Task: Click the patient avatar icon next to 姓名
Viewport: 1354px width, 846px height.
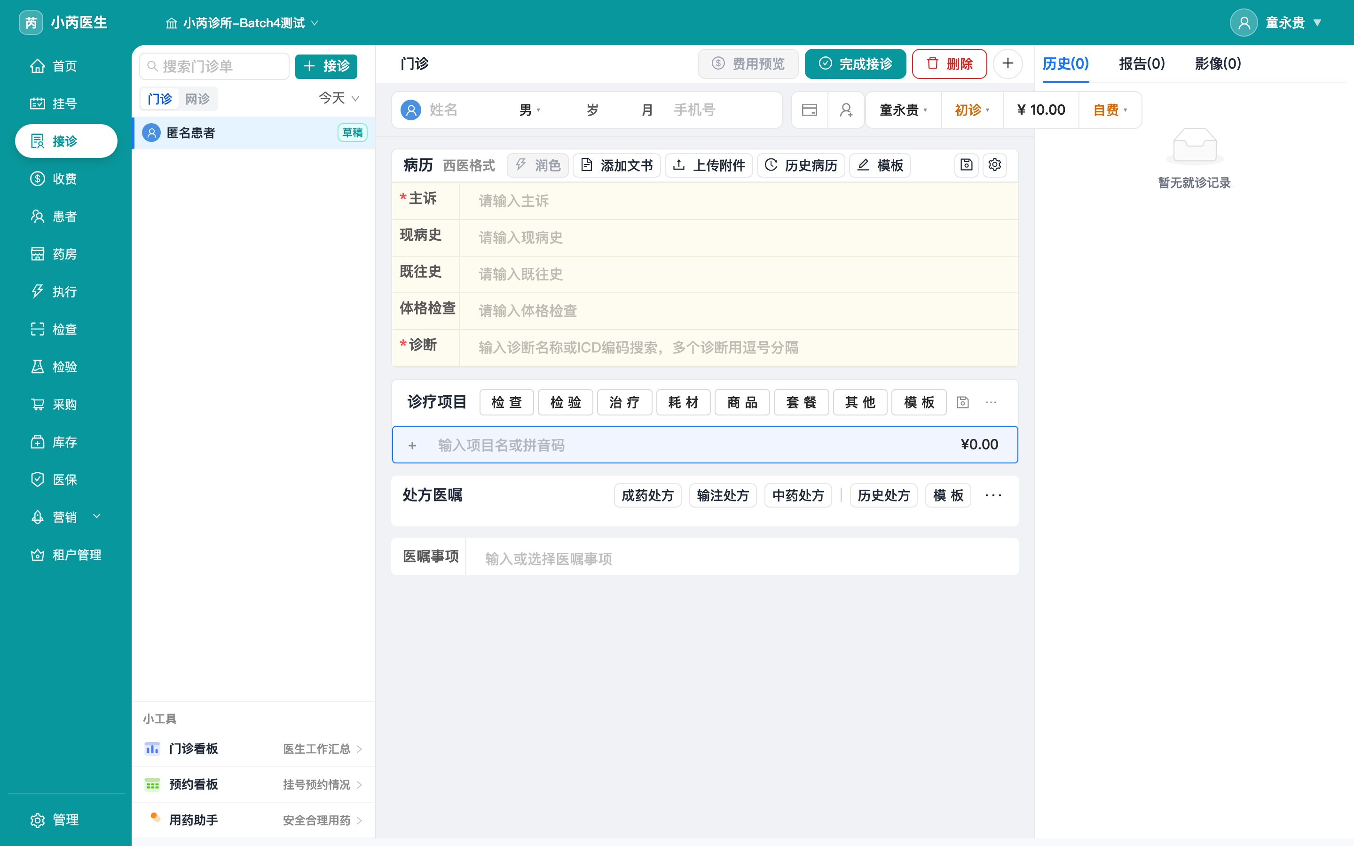Action: 411,110
